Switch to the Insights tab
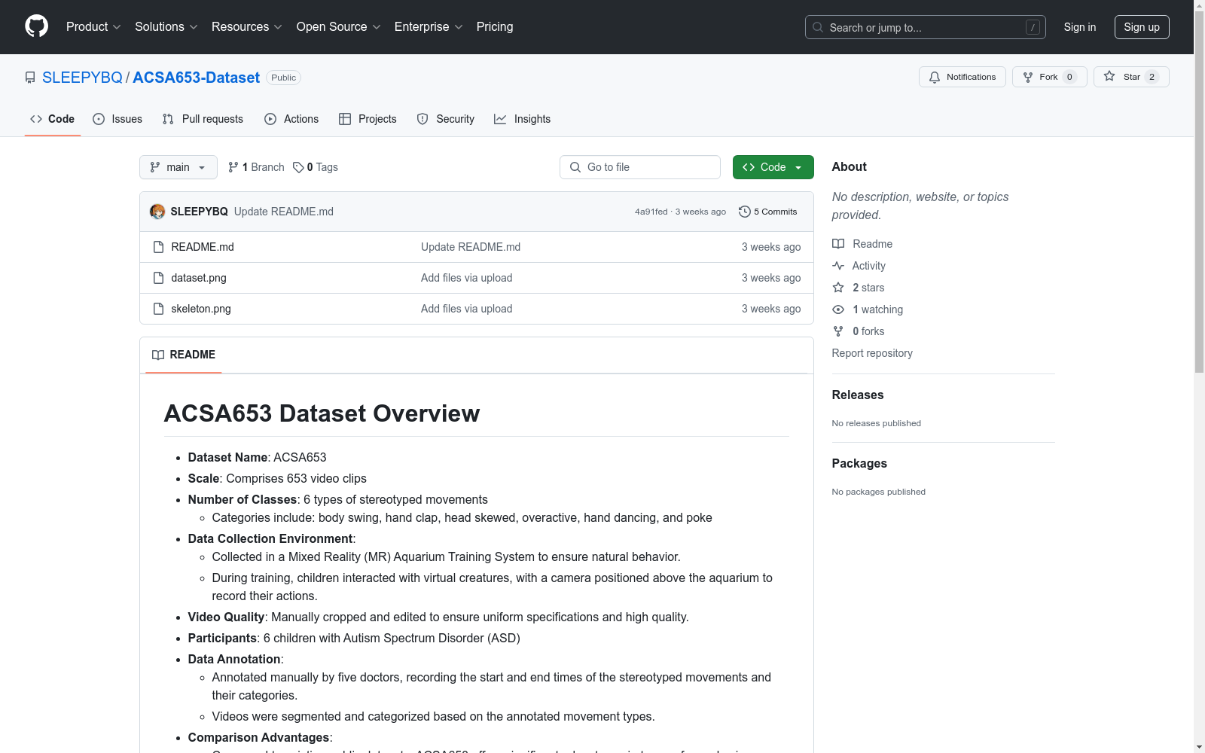The width and height of the screenshot is (1205, 753). point(522,119)
